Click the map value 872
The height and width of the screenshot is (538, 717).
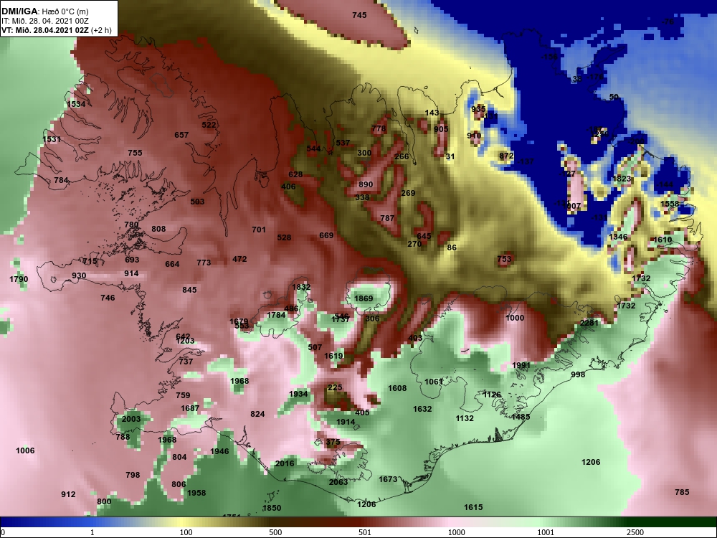(x=506, y=156)
